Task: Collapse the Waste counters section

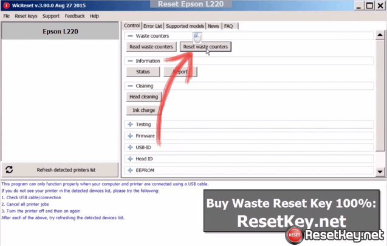Action: 130,36
